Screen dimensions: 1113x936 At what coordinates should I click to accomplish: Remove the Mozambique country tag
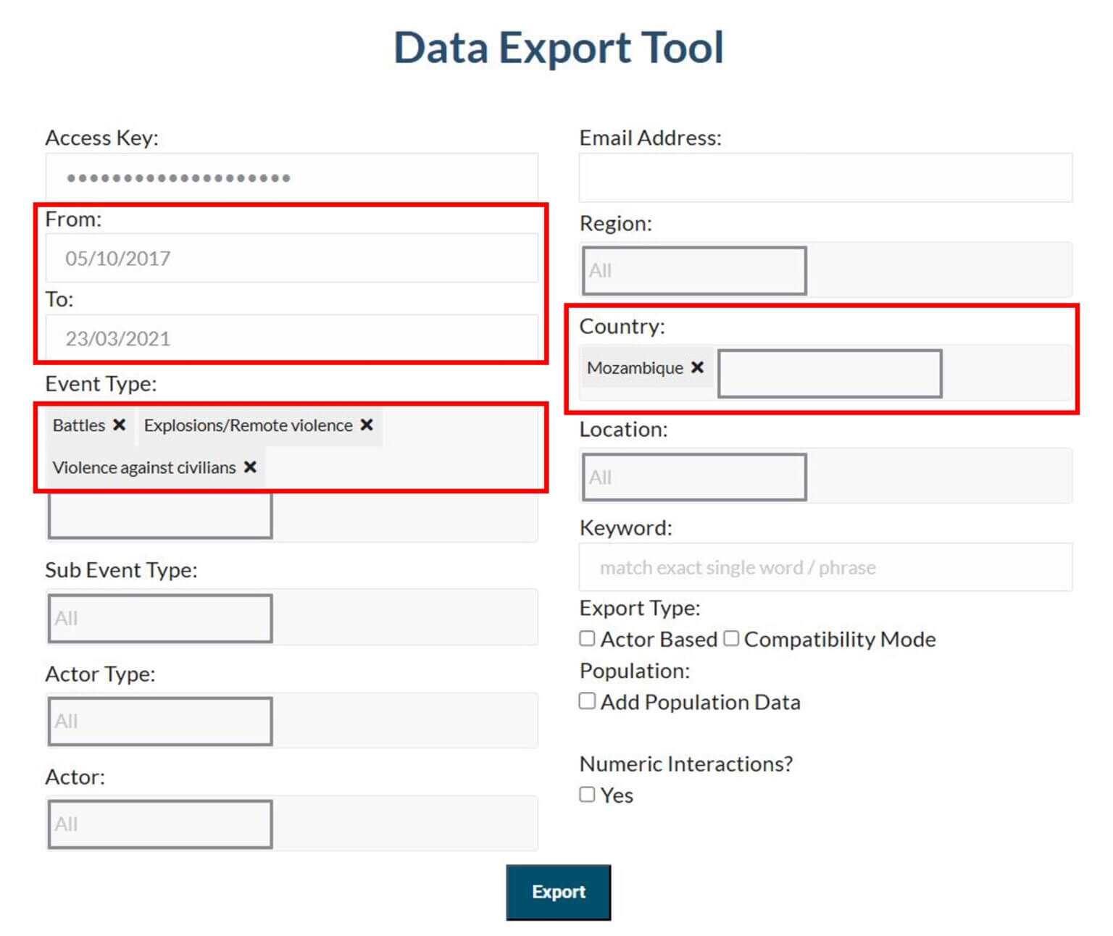pos(697,367)
